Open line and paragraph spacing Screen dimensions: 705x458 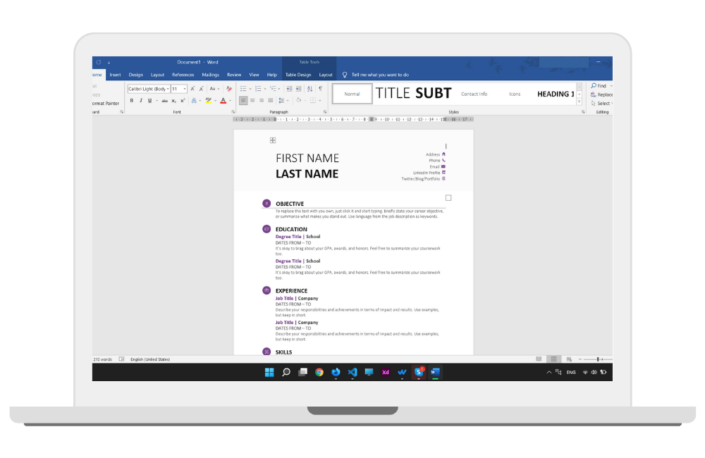[x=281, y=101]
